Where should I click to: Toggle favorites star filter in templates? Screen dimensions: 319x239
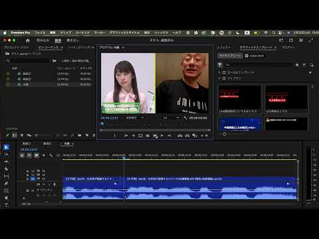pyautogui.click(x=297, y=65)
